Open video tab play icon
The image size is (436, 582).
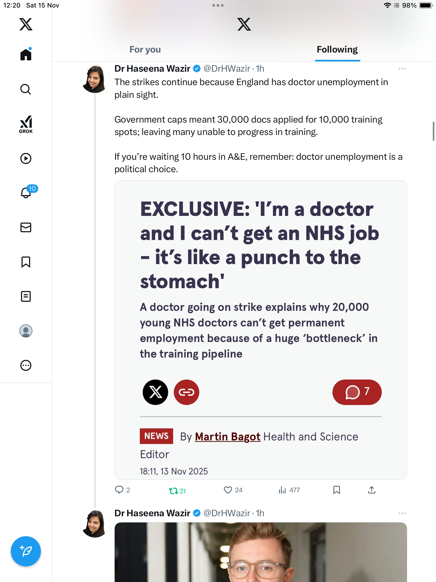pos(26,158)
